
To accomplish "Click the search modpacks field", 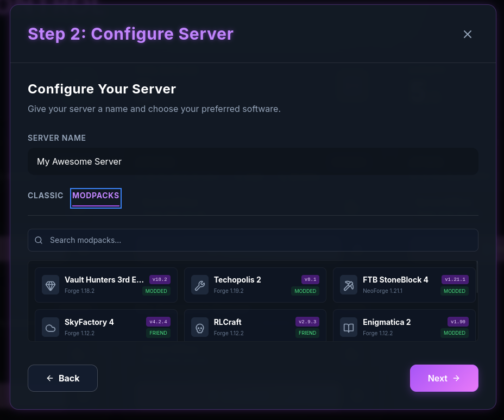I will click(253, 240).
